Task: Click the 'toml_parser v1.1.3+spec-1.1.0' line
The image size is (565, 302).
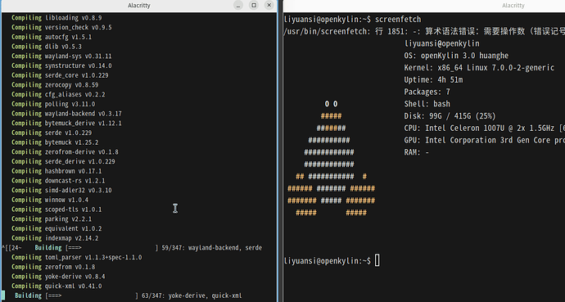Action: (x=76, y=257)
